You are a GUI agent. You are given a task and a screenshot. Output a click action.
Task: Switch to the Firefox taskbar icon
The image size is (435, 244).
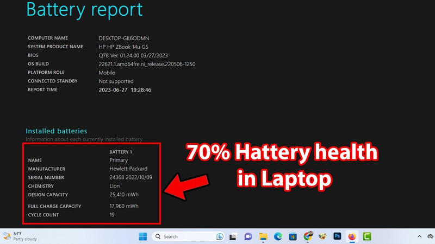coord(352,236)
